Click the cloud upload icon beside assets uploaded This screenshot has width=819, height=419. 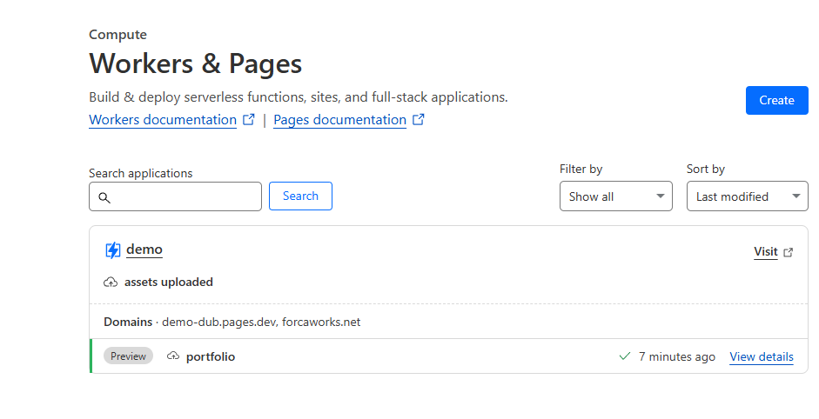(x=111, y=283)
